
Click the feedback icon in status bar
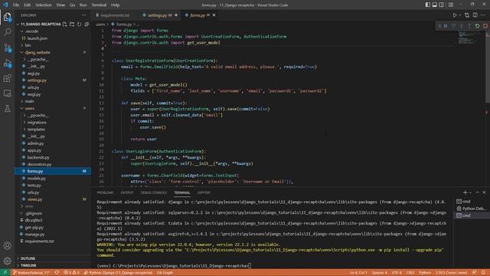pos(475,273)
